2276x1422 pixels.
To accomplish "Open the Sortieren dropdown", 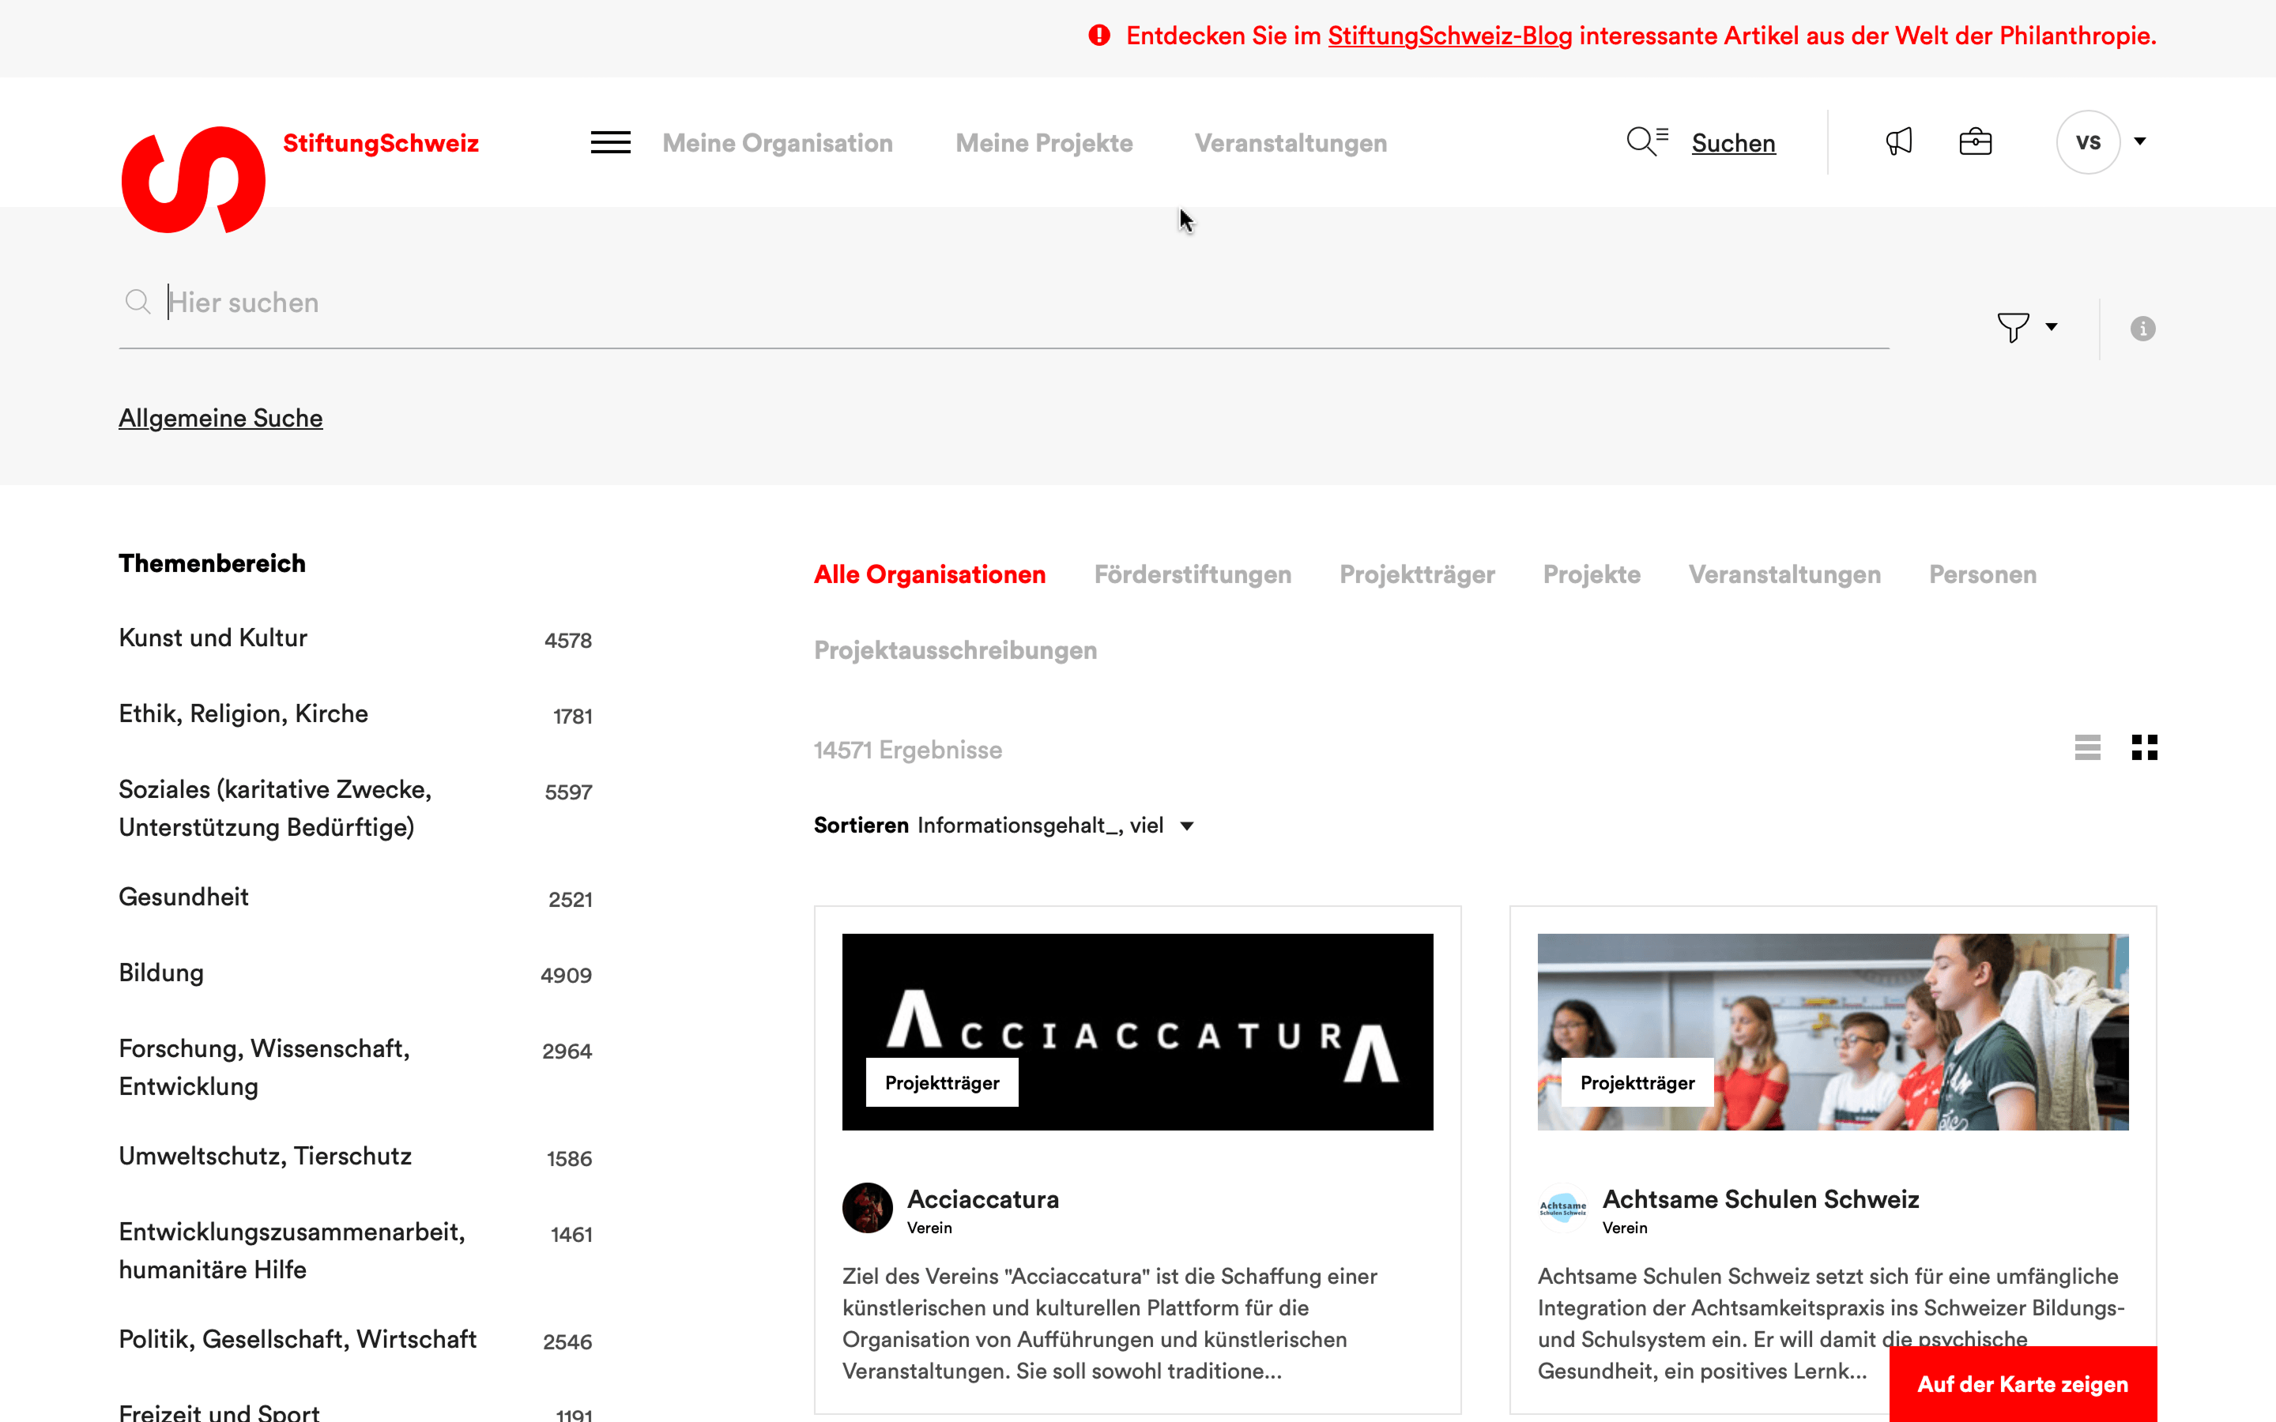I will [1004, 826].
